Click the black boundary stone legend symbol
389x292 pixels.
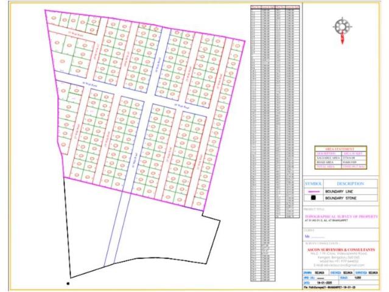[x=314, y=198]
